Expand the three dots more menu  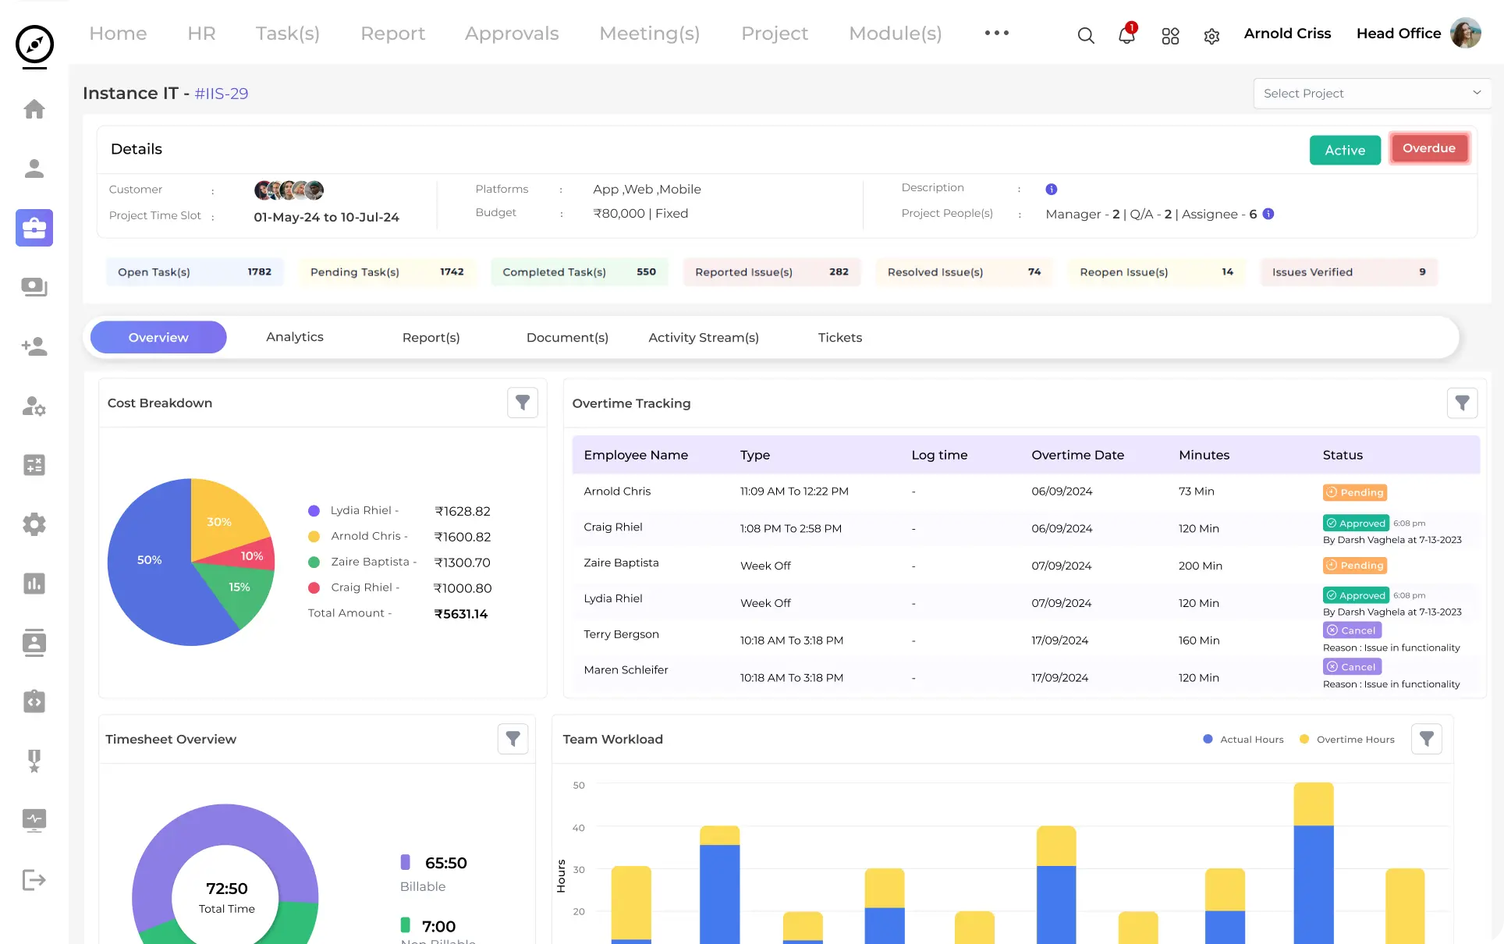(996, 33)
